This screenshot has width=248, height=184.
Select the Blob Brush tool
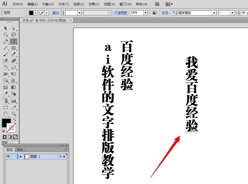[6, 61]
